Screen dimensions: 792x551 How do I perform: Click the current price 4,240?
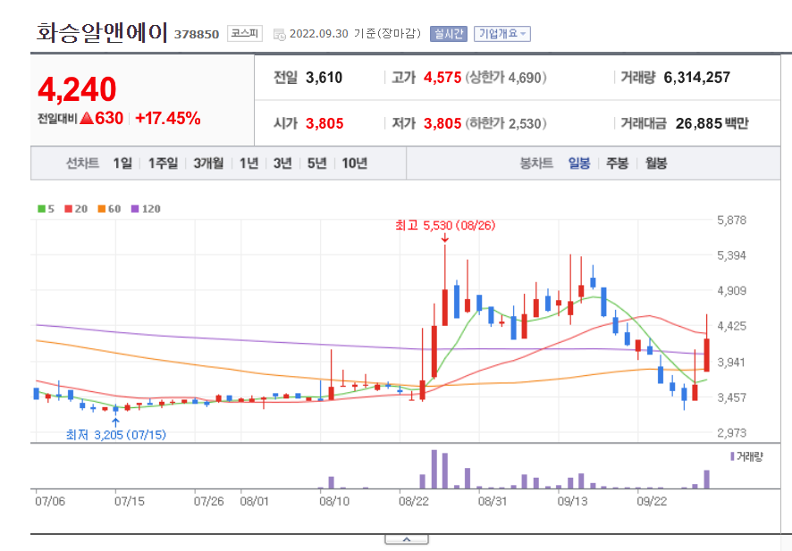click(x=77, y=89)
